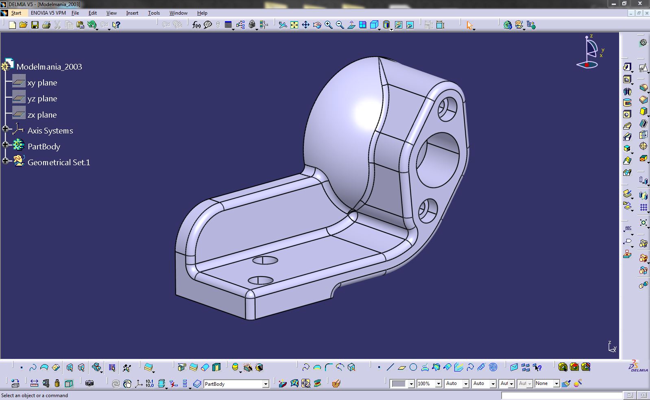
Task: Select the Rotate view icon
Action: (317, 25)
